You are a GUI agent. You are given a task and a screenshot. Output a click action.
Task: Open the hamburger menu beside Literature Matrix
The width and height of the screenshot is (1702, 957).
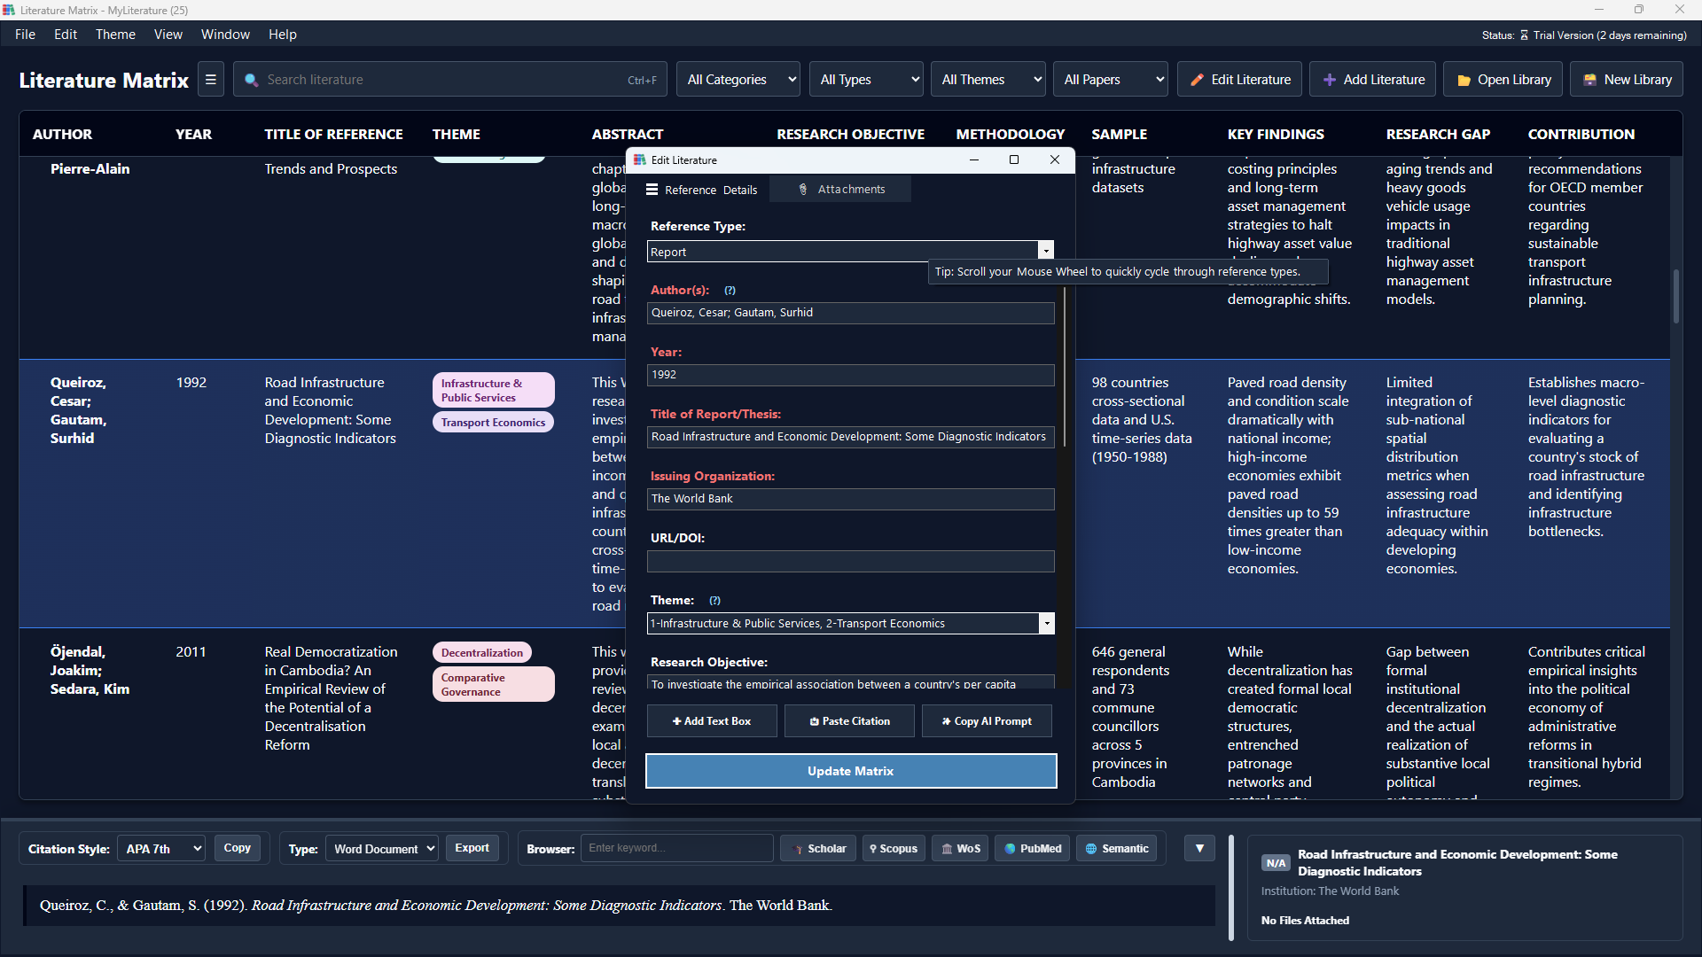point(210,80)
